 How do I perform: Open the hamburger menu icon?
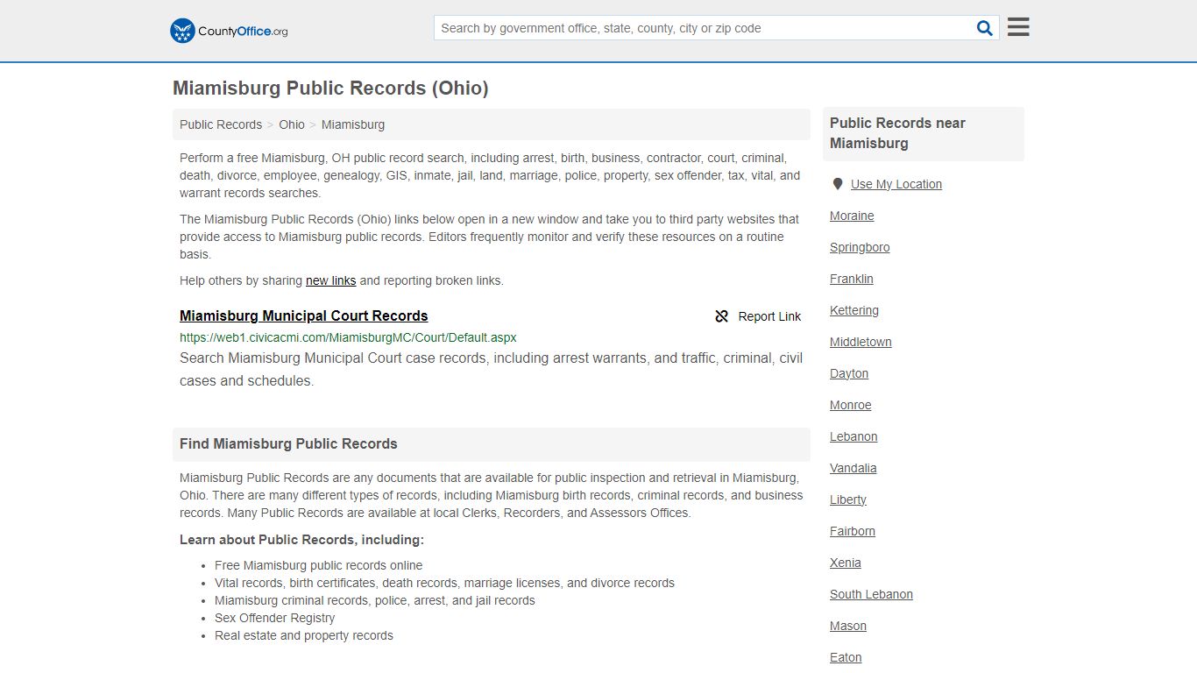pyautogui.click(x=1018, y=27)
